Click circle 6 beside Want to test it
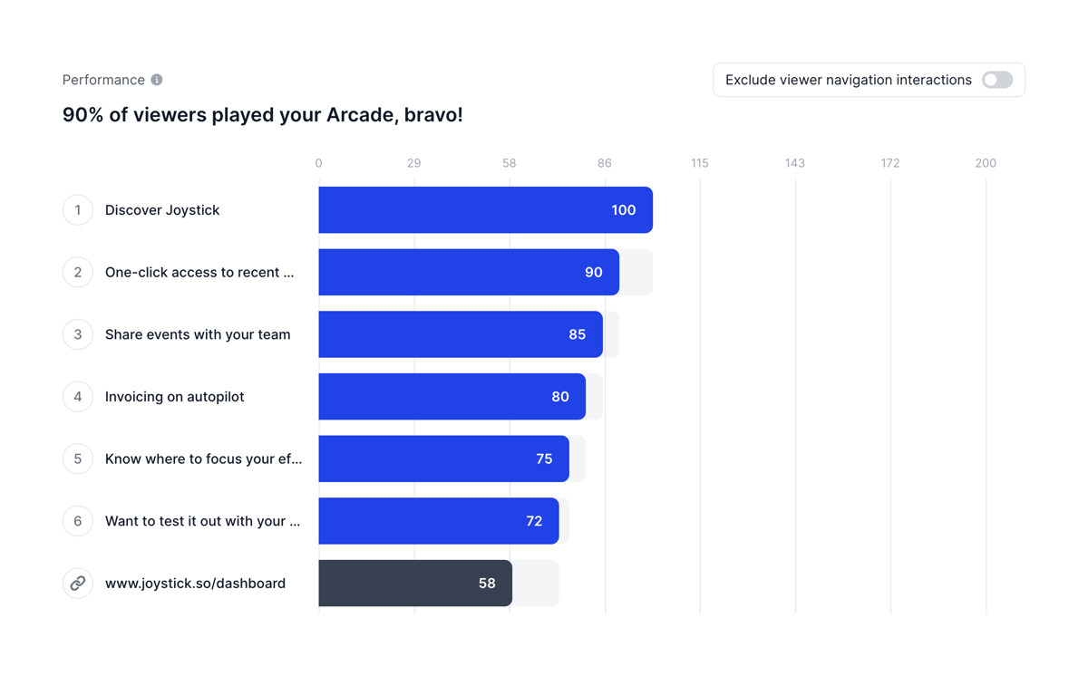The width and height of the screenshot is (1088, 676). click(x=78, y=521)
